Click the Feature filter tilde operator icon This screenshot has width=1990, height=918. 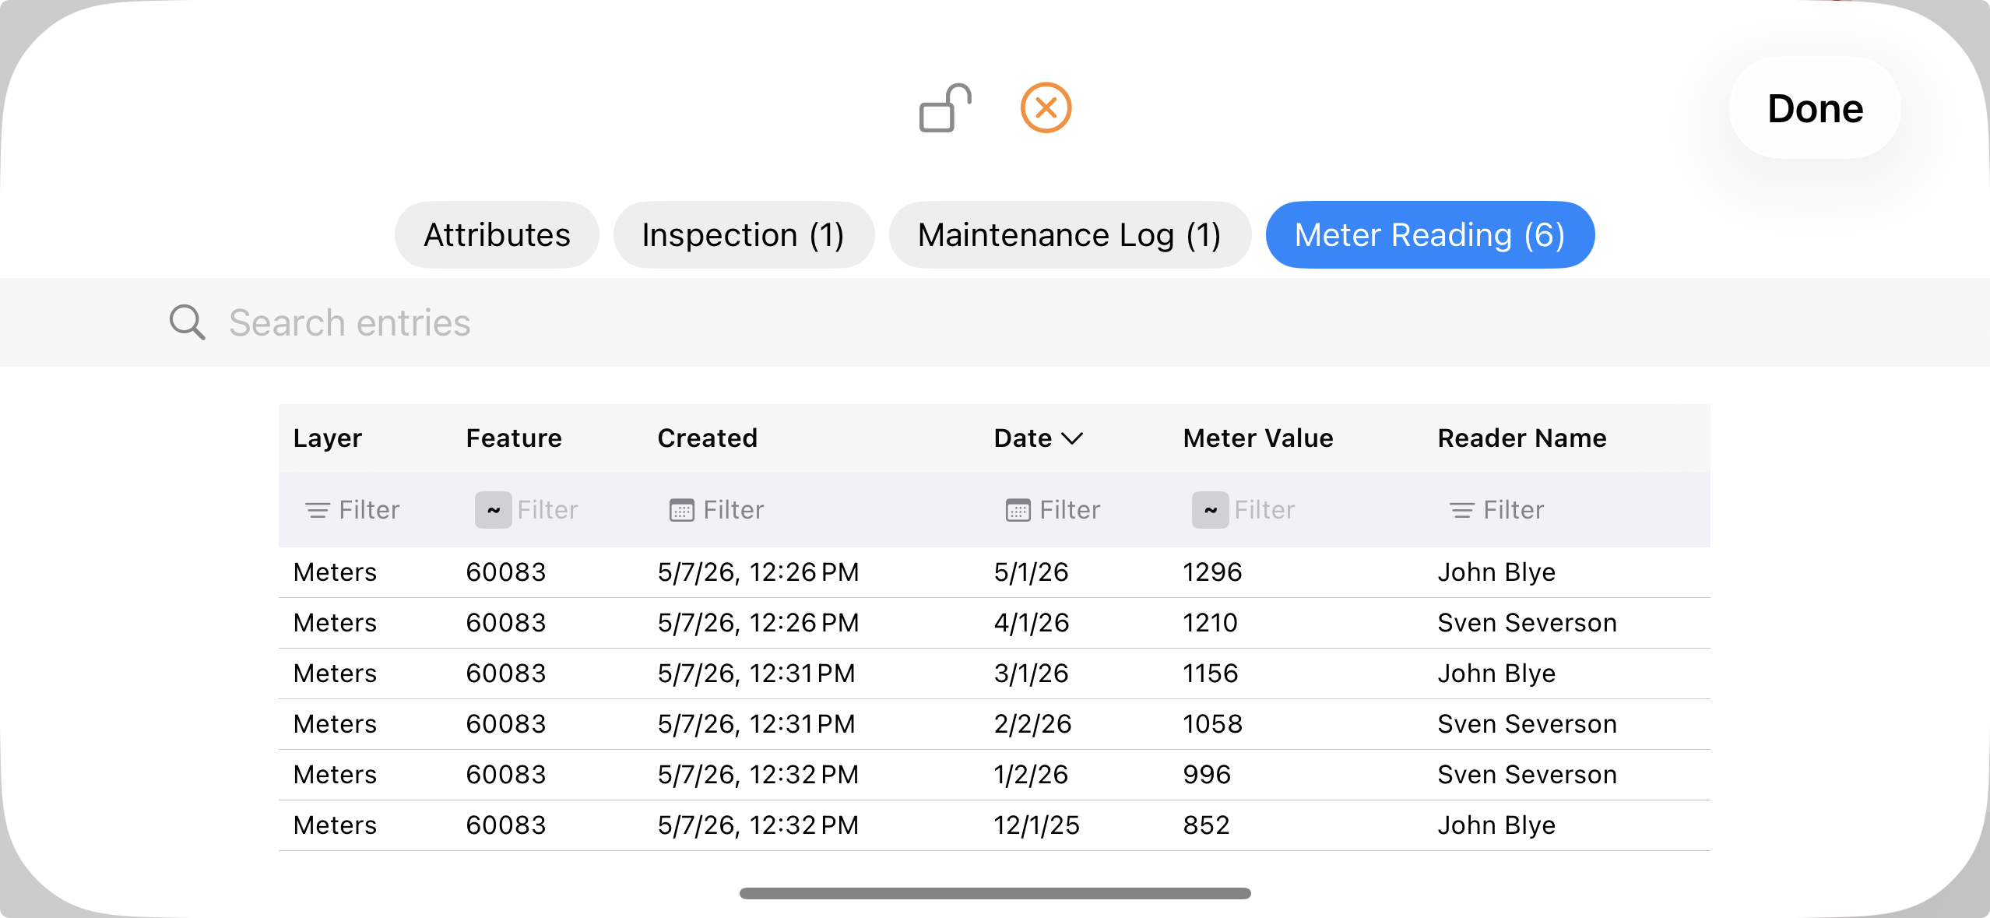point(494,510)
